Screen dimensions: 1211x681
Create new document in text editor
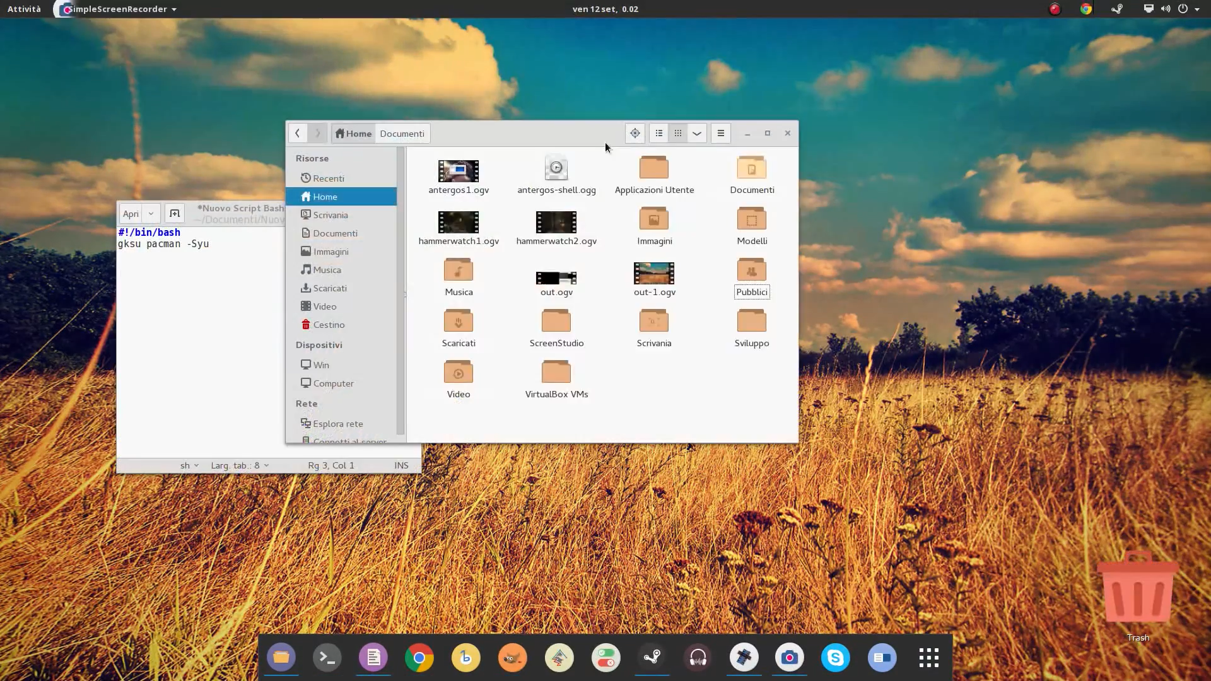(x=175, y=213)
